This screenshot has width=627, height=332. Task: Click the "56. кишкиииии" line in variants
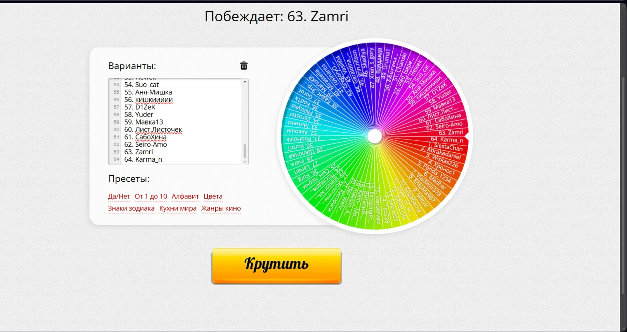point(148,100)
